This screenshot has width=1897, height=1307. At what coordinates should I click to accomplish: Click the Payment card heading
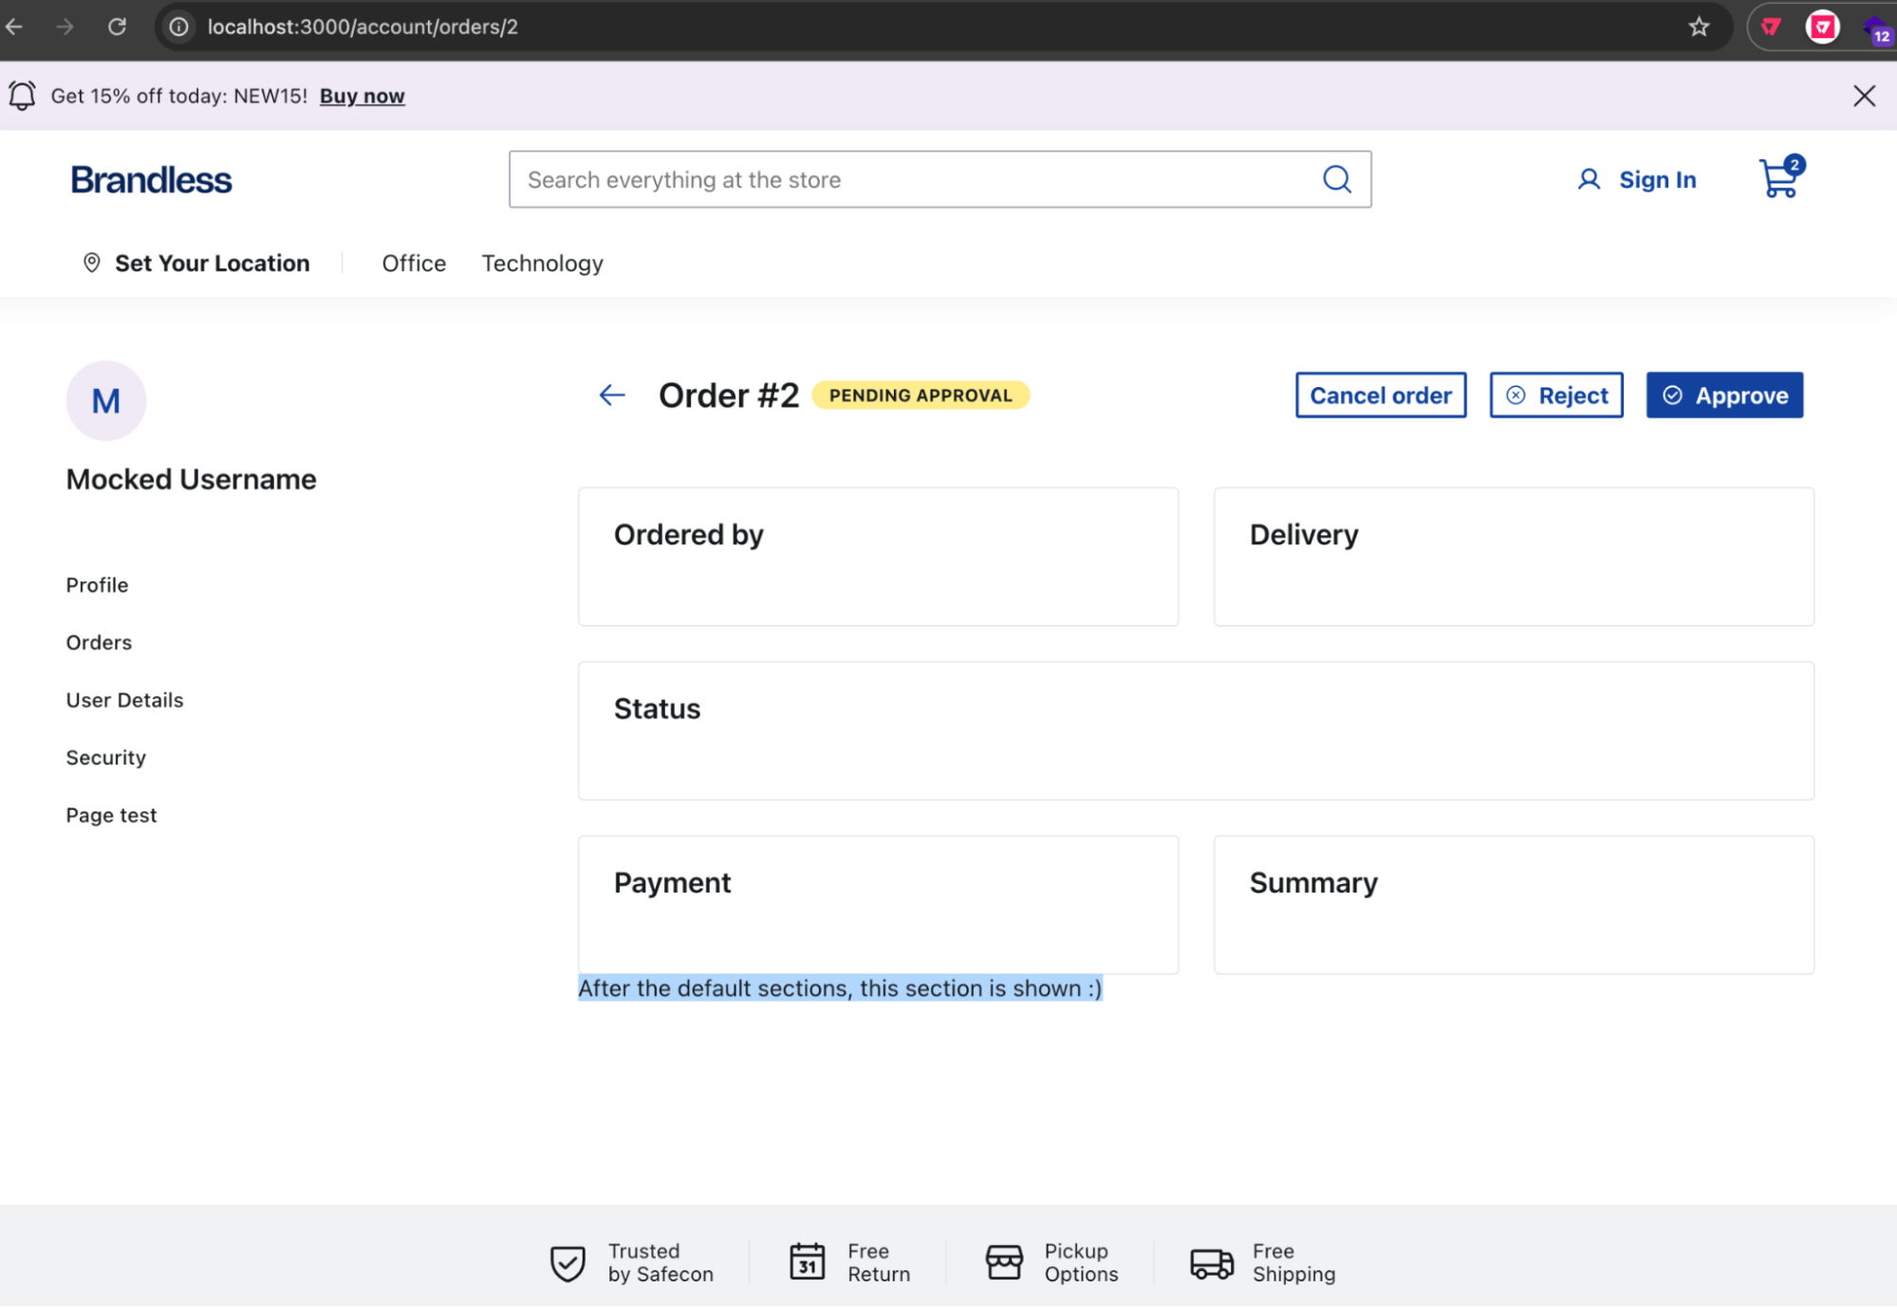672,883
